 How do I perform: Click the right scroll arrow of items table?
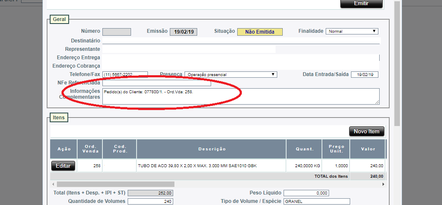pos(383,184)
